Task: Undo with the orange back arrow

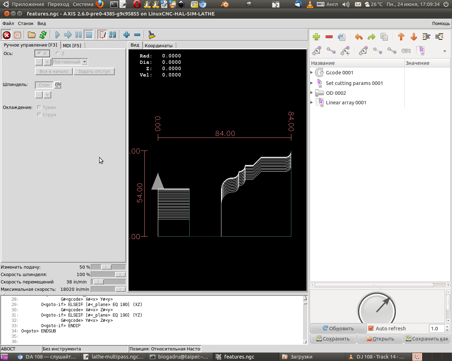Action: 358,37
